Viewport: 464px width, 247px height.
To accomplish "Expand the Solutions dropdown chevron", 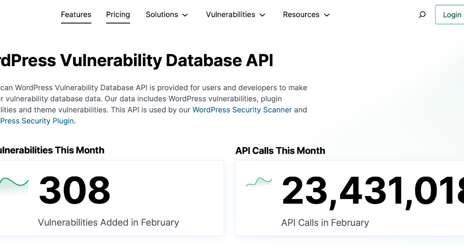I will tap(185, 15).
